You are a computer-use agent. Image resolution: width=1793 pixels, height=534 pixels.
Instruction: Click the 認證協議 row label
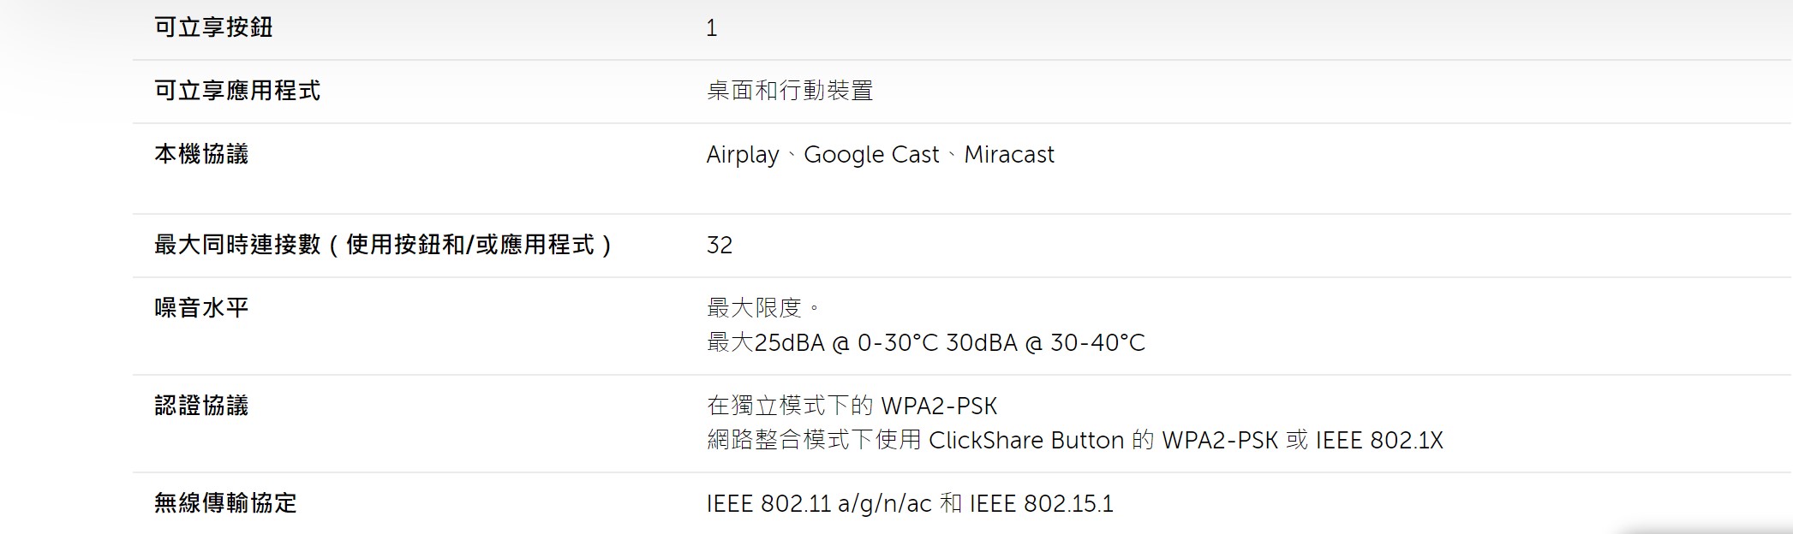[x=201, y=406]
